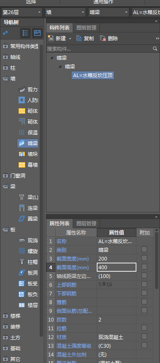
Task: Click the 新建 new component button
Action: [57, 39]
